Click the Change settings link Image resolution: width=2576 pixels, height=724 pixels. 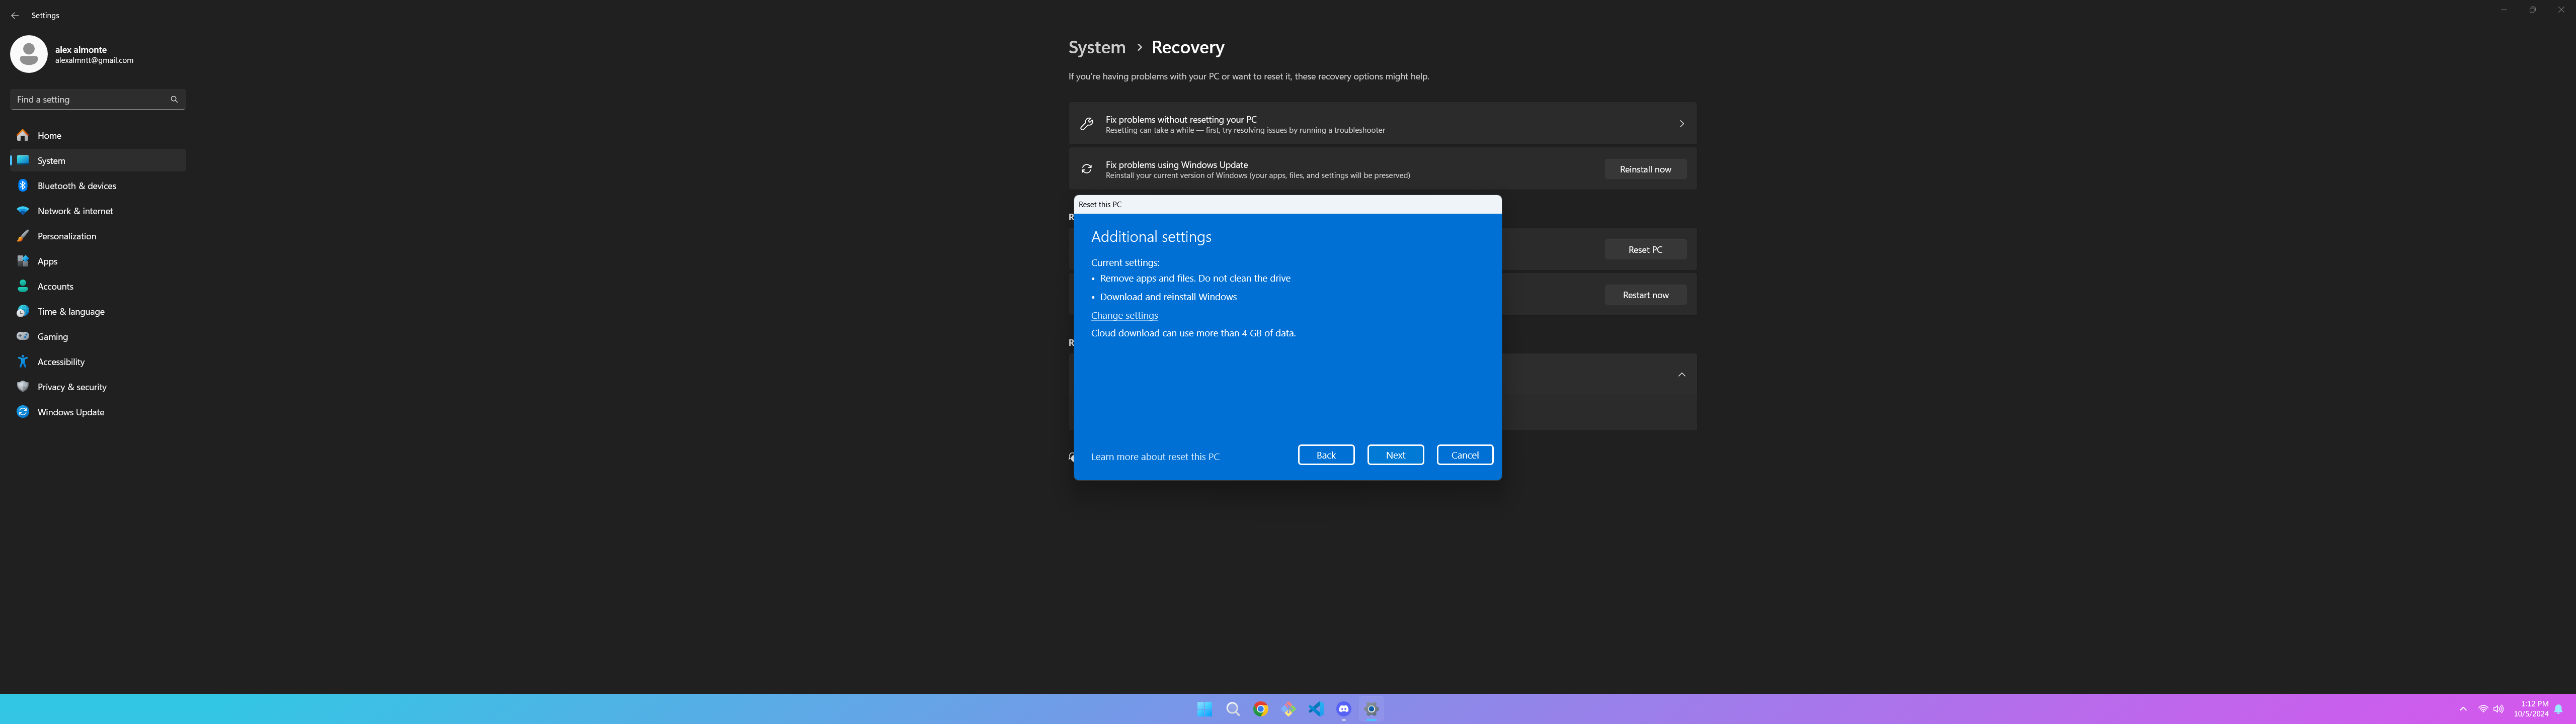[1124, 315]
